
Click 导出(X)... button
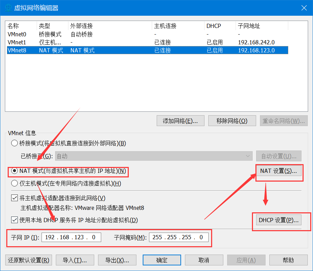[117, 260]
